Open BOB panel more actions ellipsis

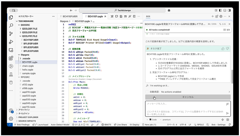pyautogui.click(x=225, y=16)
